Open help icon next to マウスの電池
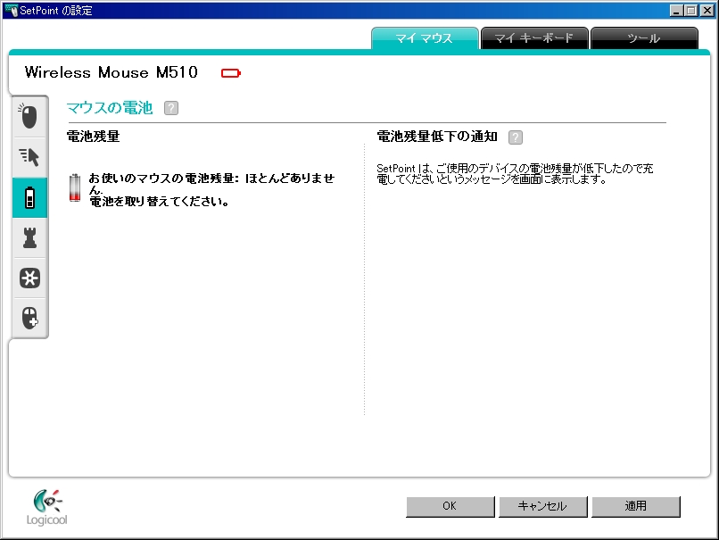Viewport: 719px width, 540px height. tap(171, 108)
